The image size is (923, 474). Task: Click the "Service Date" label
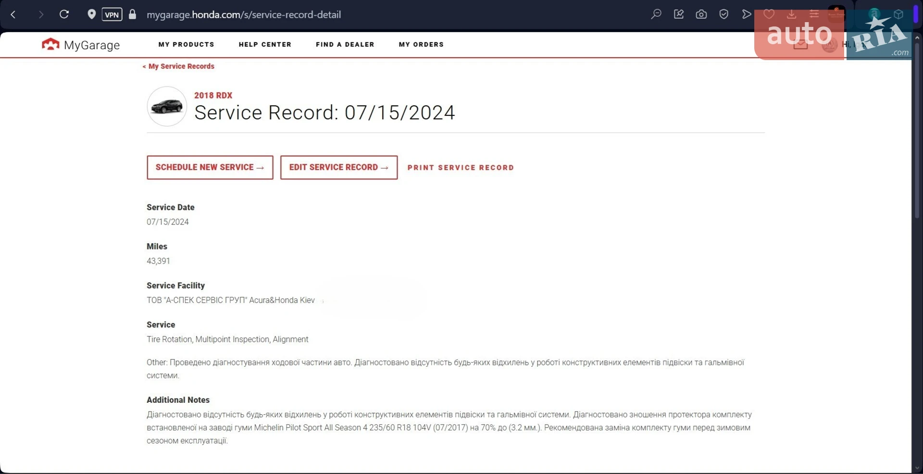tap(171, 207)
